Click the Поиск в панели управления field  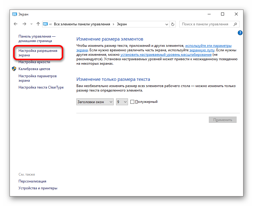click(x=206, y=24)
